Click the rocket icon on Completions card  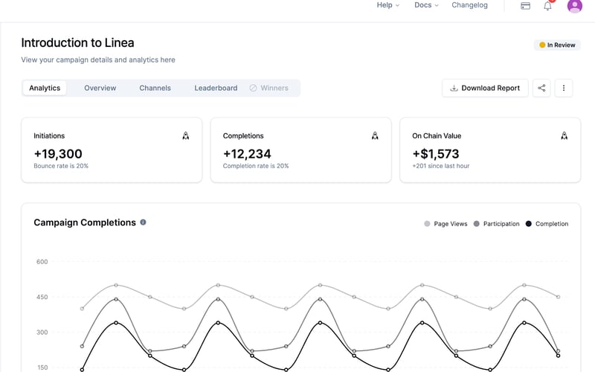(375, 135)
